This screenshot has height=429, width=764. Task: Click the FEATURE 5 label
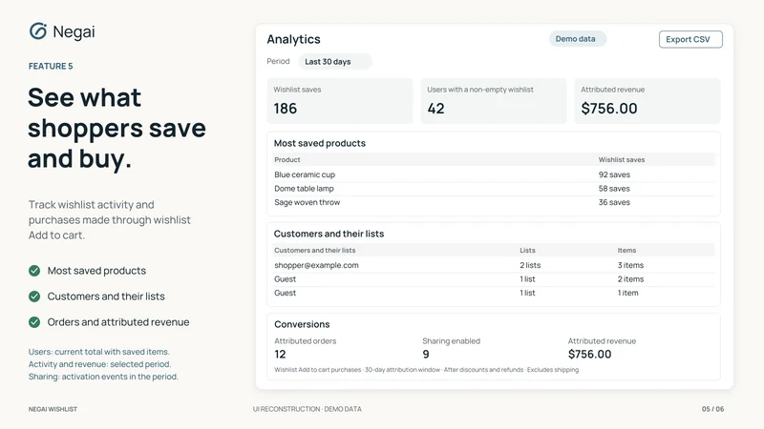point(51,66)
